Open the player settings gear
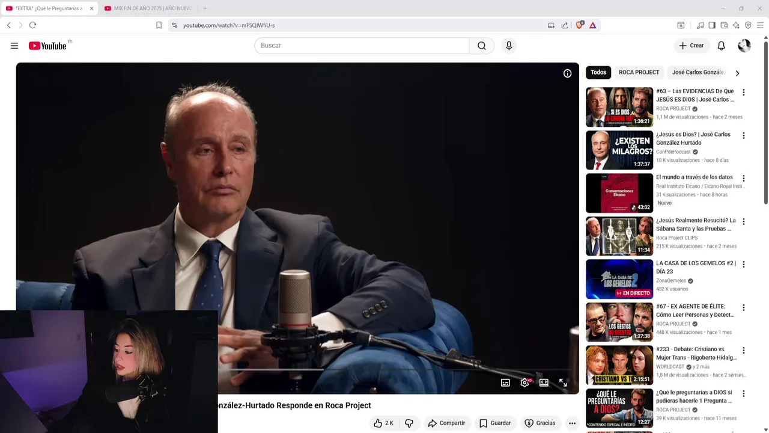This screenshot has height=433, width=769. [x=524, y=382]
